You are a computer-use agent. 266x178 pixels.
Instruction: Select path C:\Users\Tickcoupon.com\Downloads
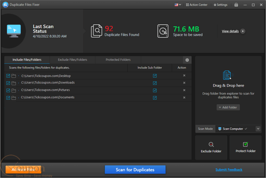tap(48, 83)
